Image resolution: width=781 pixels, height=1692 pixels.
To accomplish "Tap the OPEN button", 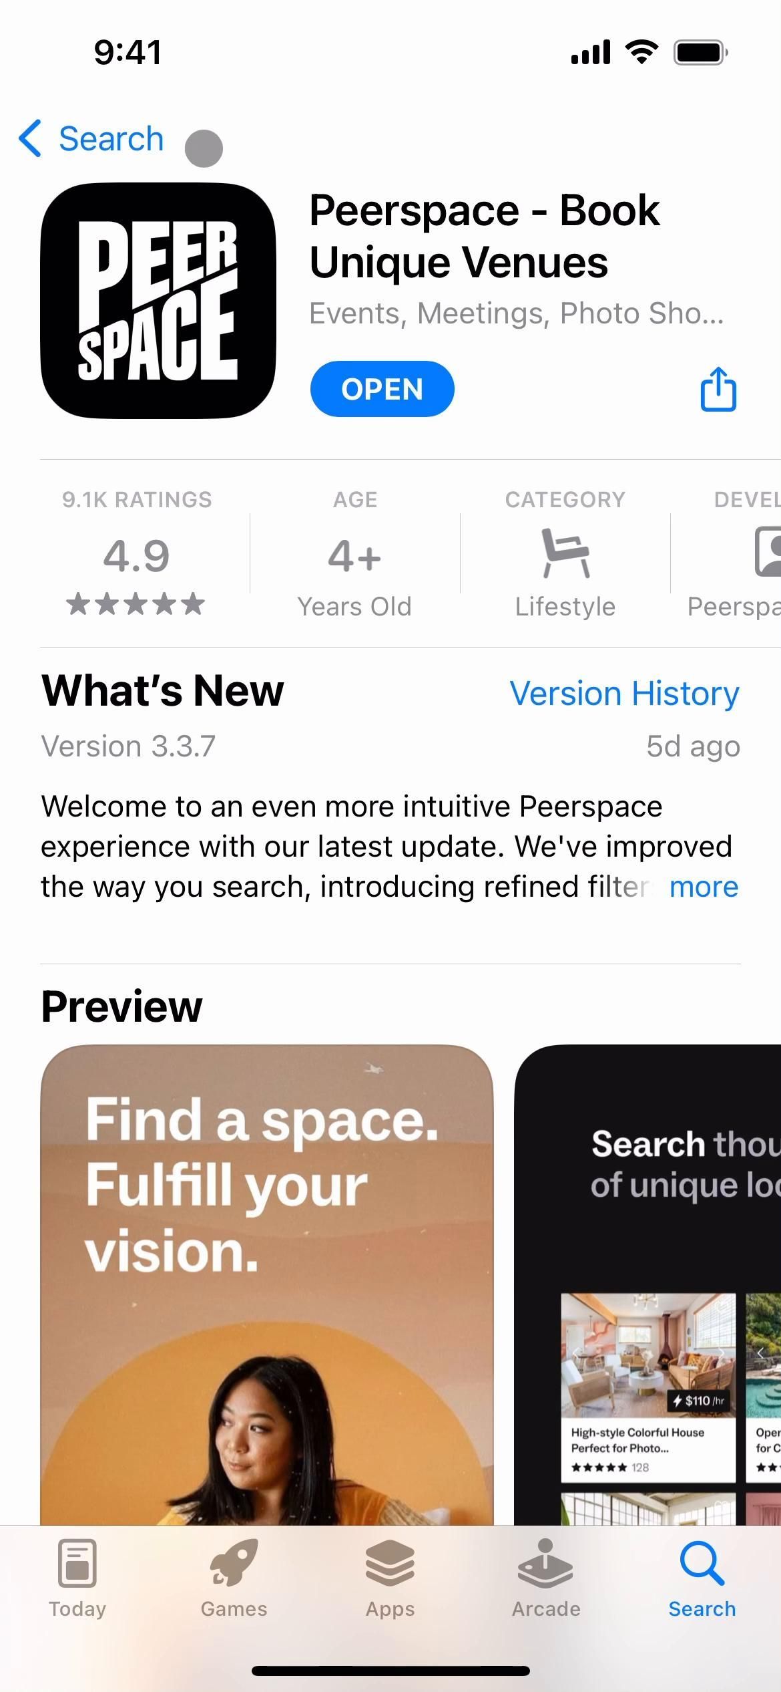I will pyautogui.click(x=382, y=389).
